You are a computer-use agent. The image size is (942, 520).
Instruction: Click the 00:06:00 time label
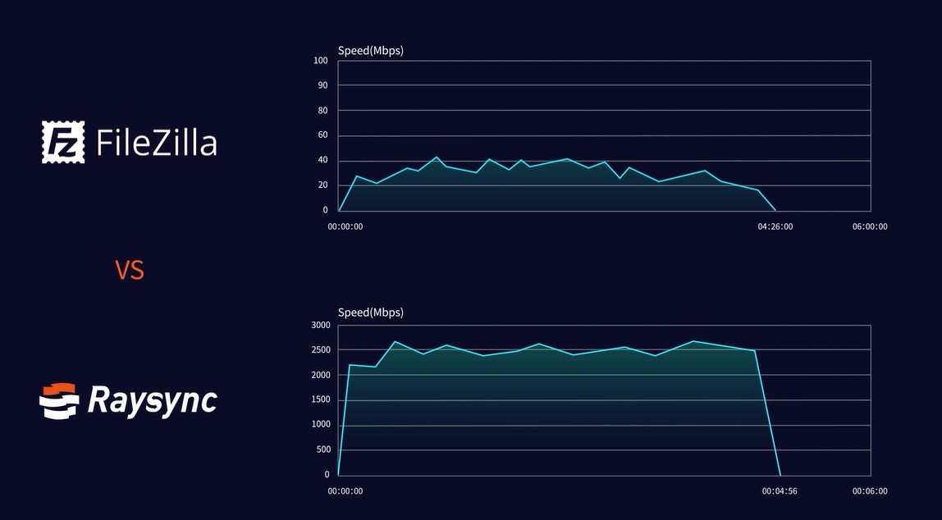[870, 491]
